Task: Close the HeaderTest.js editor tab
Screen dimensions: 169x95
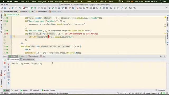Action: tap(18, 15)
